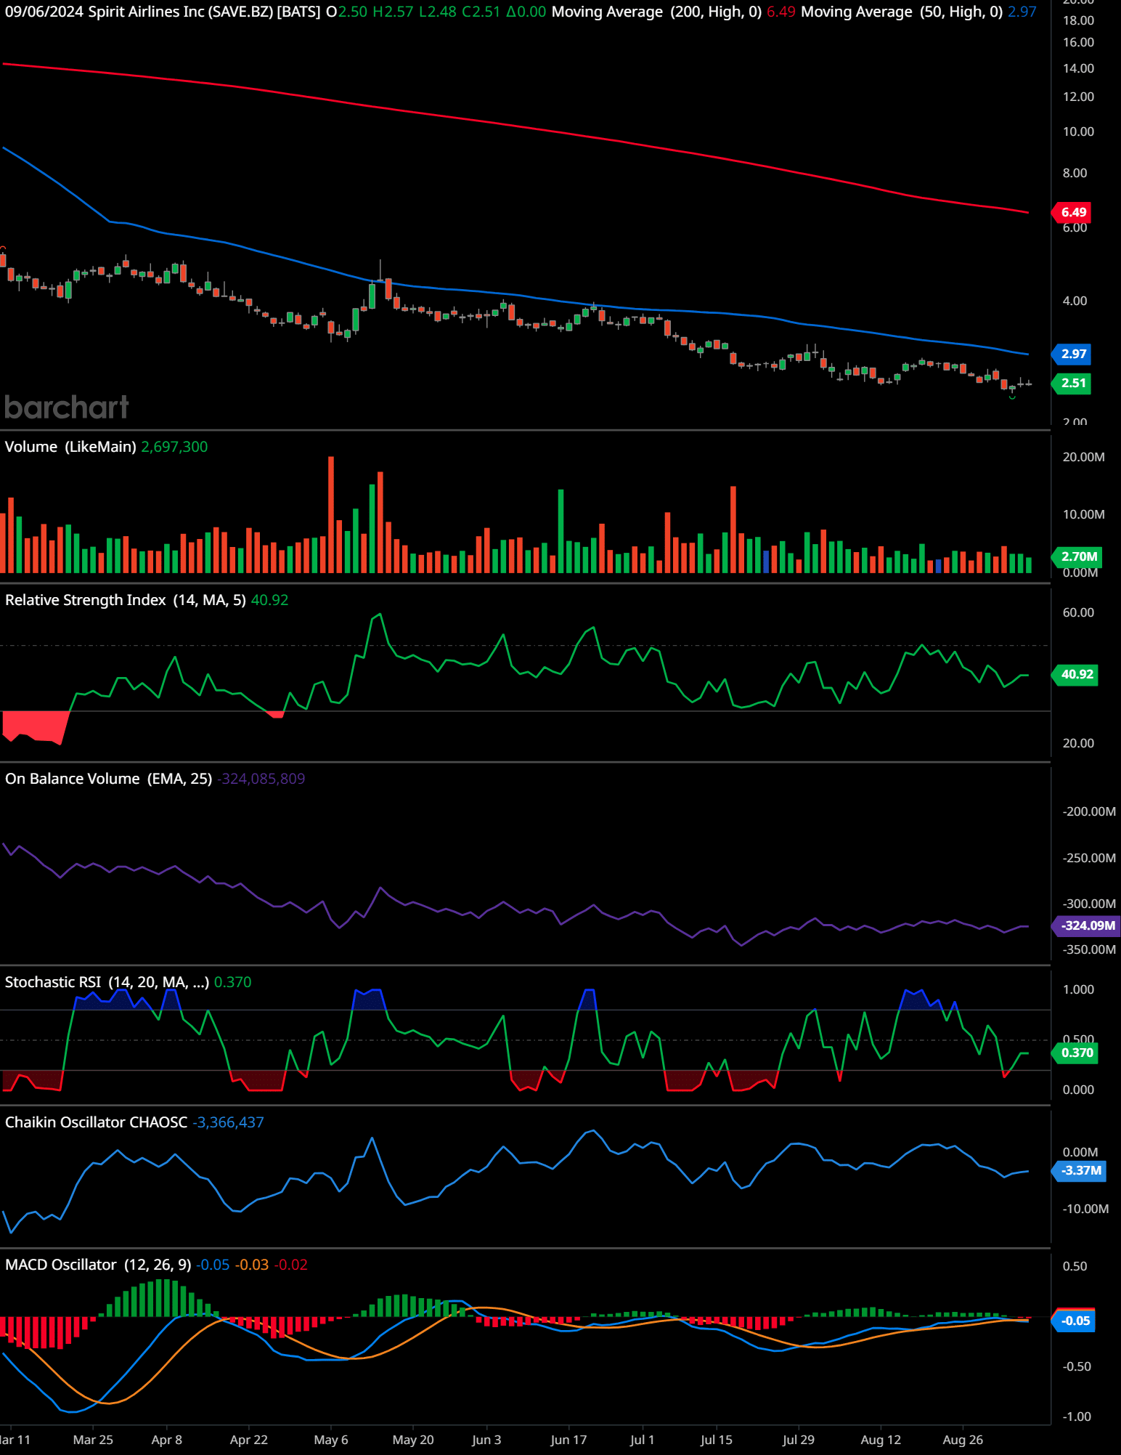
Task: Click the purple -324.09M OBV tag
Action: click(x=1087, y=925)
